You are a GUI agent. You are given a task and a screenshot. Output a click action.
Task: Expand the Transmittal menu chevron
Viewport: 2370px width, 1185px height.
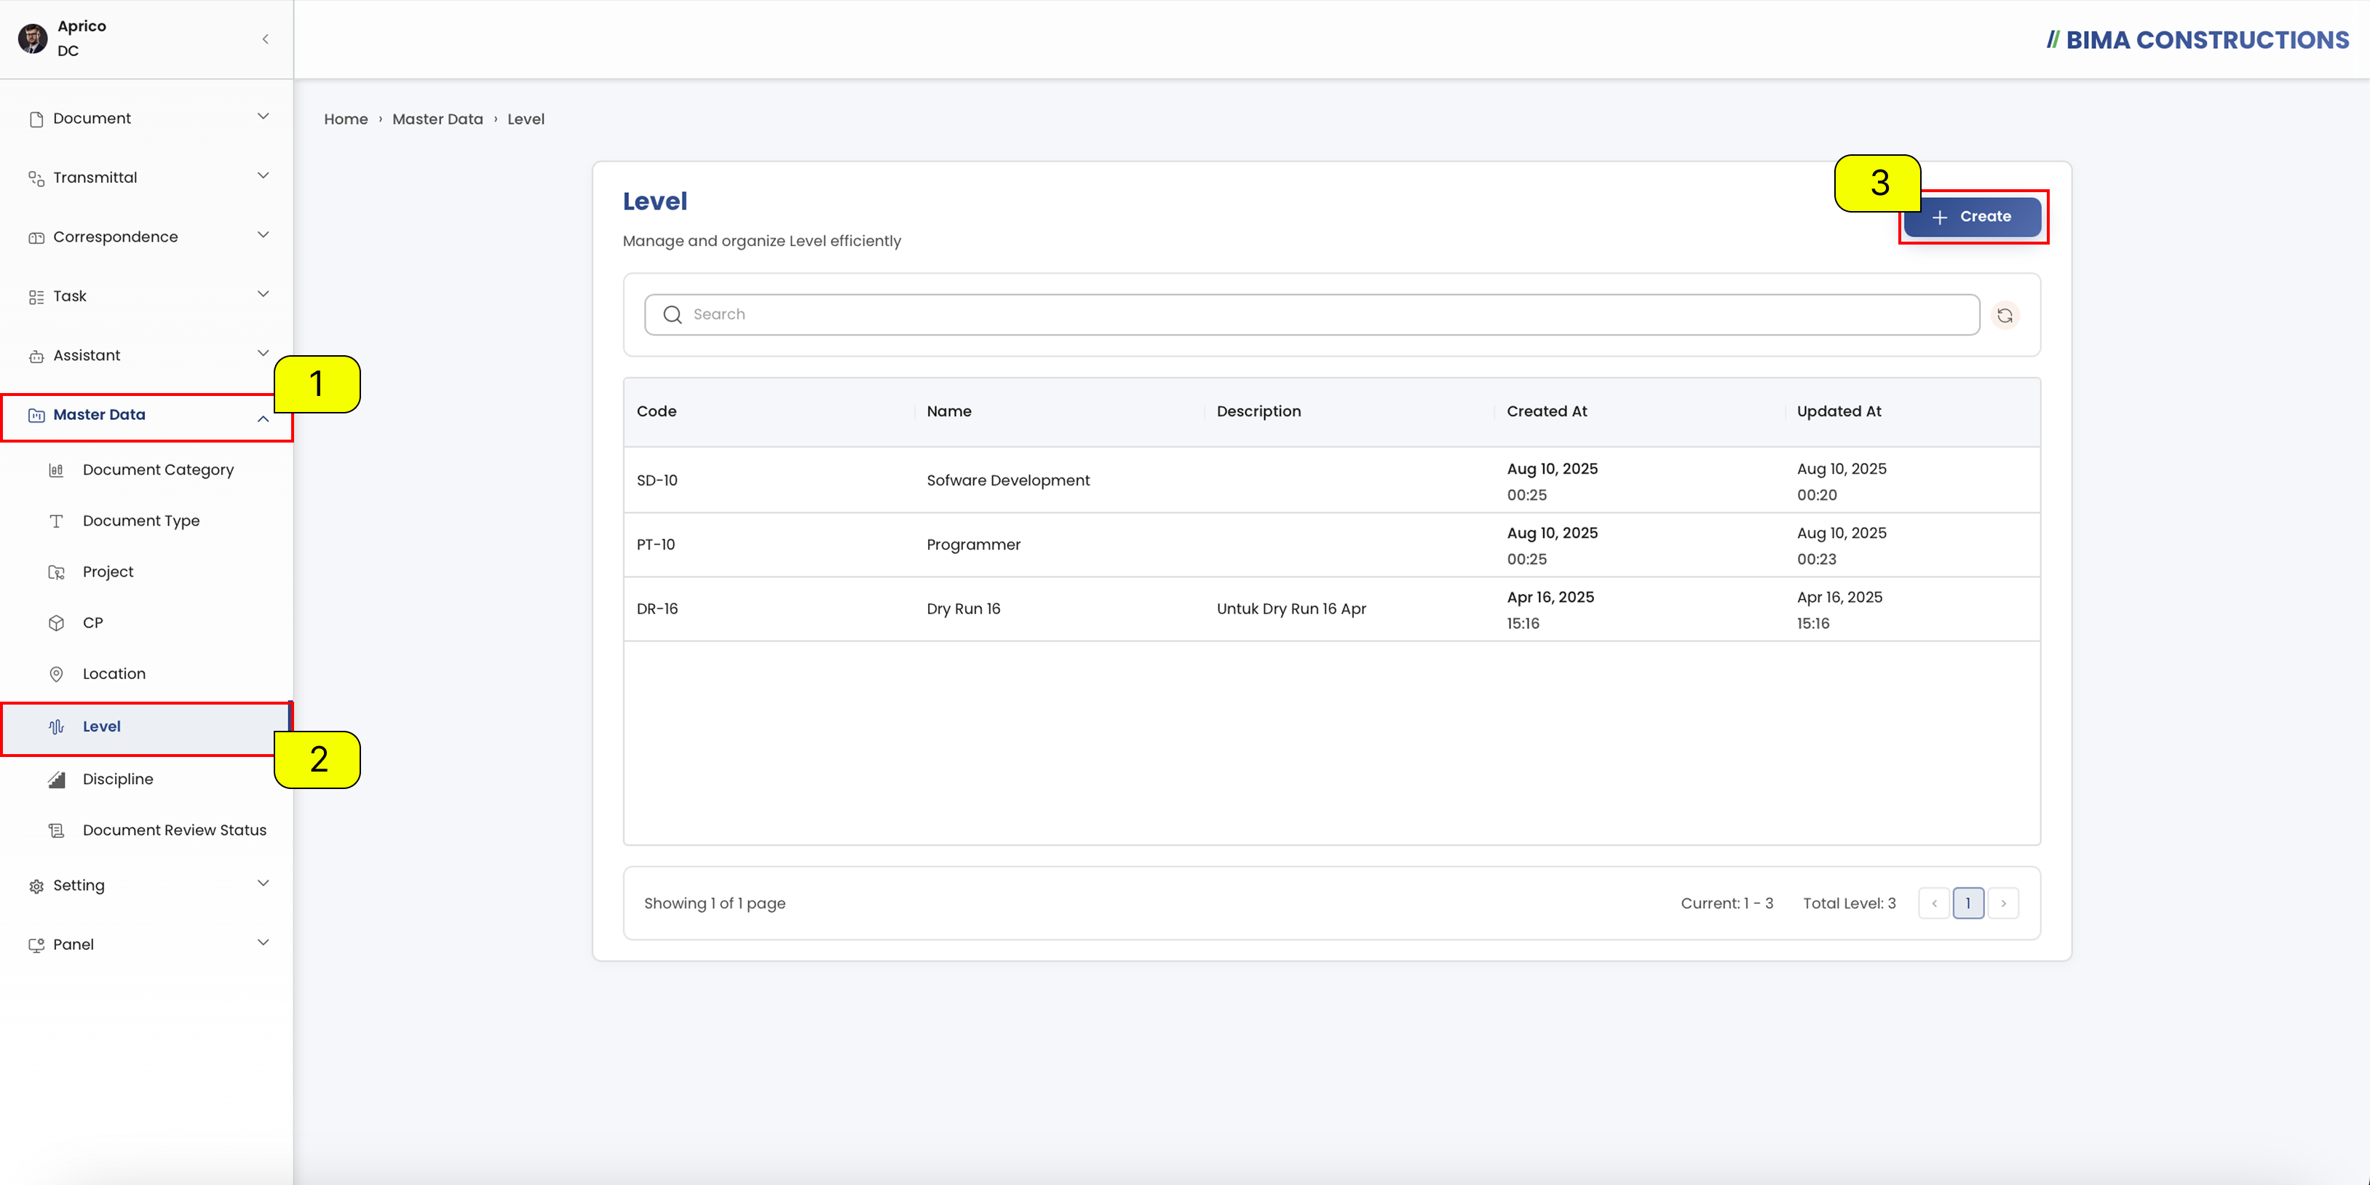coord(263,175)
